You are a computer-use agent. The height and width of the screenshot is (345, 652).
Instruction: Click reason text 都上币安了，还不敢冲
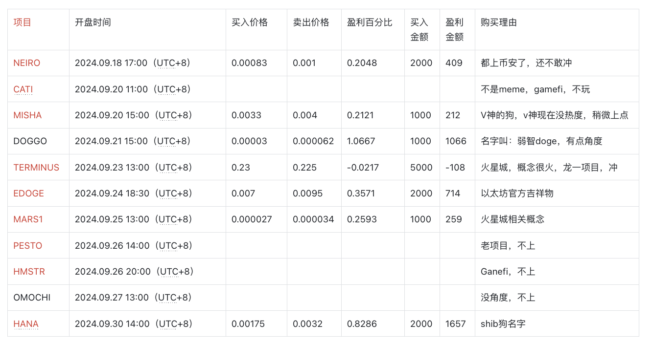526,63
